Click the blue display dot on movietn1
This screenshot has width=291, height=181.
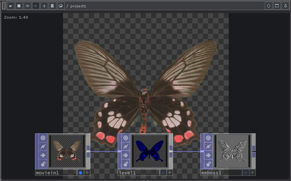[x=80, y=173]
